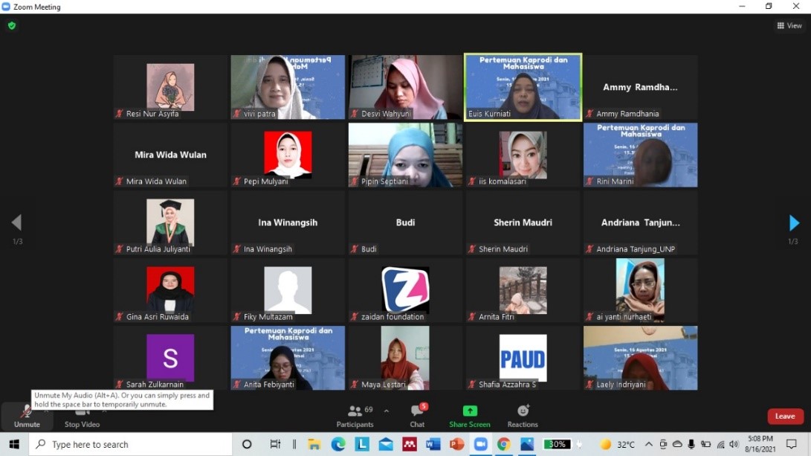Check the 30% battery indicator
The width and height of the screenshot is (811, 456).
tap(558, 444)
